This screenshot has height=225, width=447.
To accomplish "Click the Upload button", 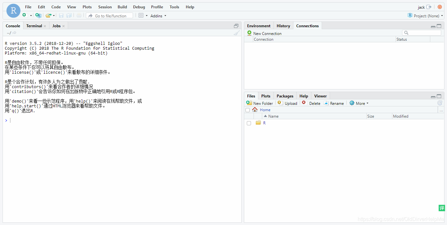I will click(x=288, y=103).
